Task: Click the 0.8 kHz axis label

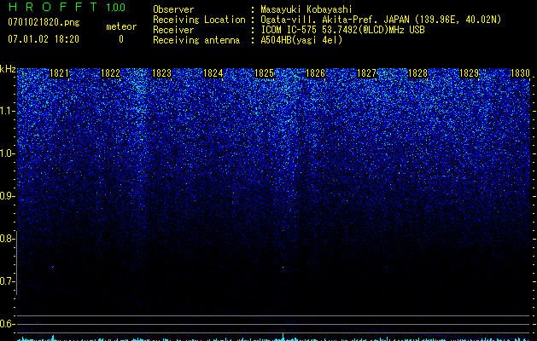Action: (7, 239)
